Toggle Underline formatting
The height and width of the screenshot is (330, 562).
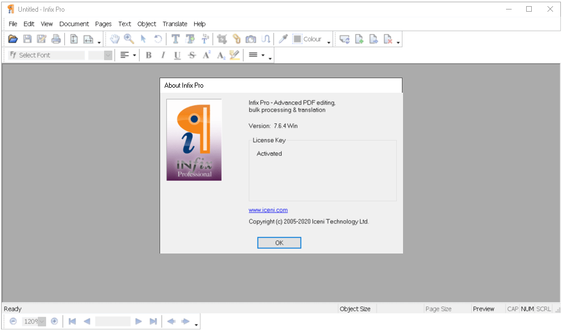tap(177, 55)
